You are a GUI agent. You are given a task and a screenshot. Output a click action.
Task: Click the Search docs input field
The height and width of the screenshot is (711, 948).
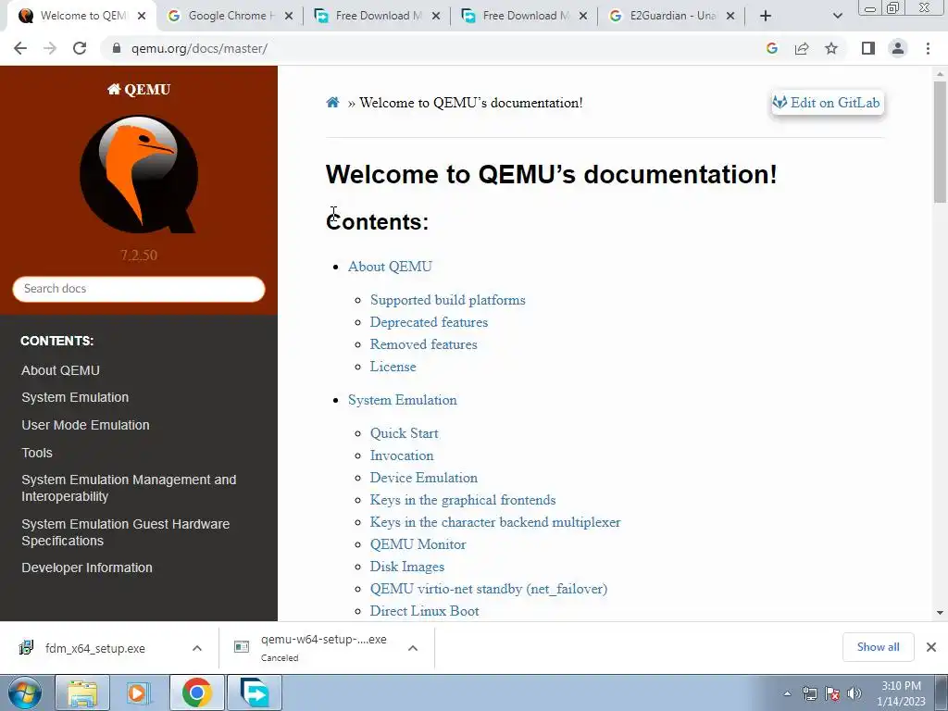click(x=139, y=289)
